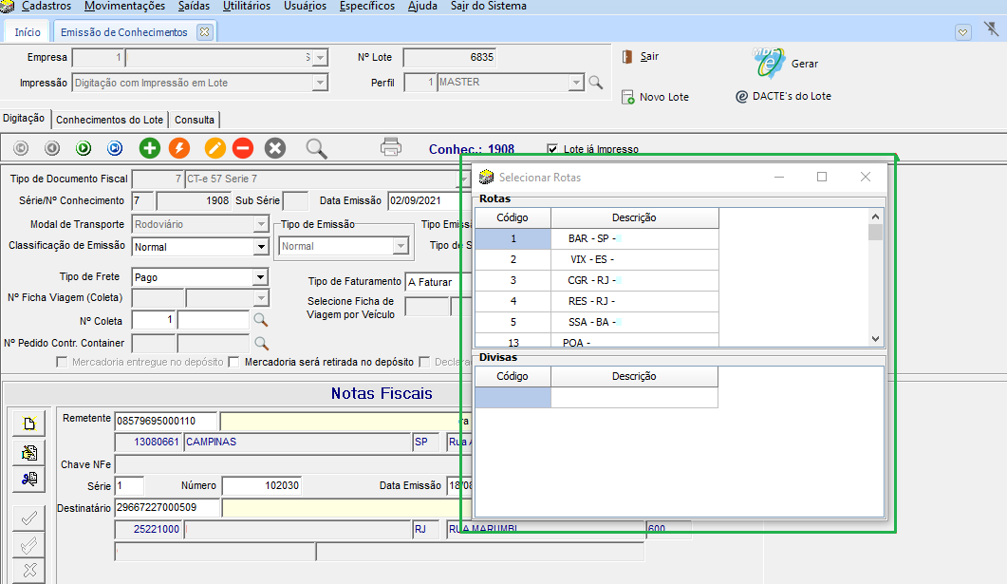Click the yellow pencil edit icon
The width and height of the screenshot is (1007, 584).
[x=214, y=148]
